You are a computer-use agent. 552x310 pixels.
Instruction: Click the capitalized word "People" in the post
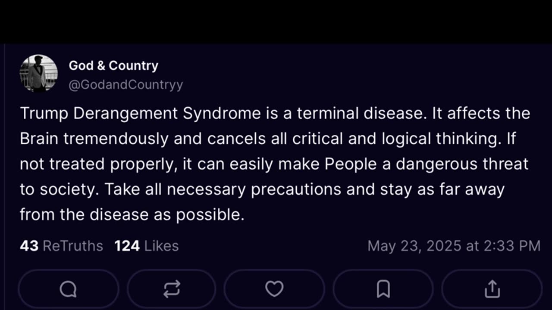coord(351,164)
